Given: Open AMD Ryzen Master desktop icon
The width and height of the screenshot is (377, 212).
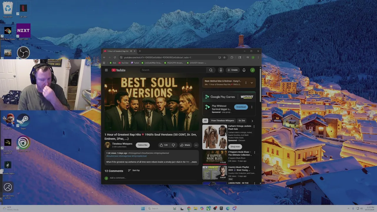Looking at the screenshot, I should click(x=8, y=32).
